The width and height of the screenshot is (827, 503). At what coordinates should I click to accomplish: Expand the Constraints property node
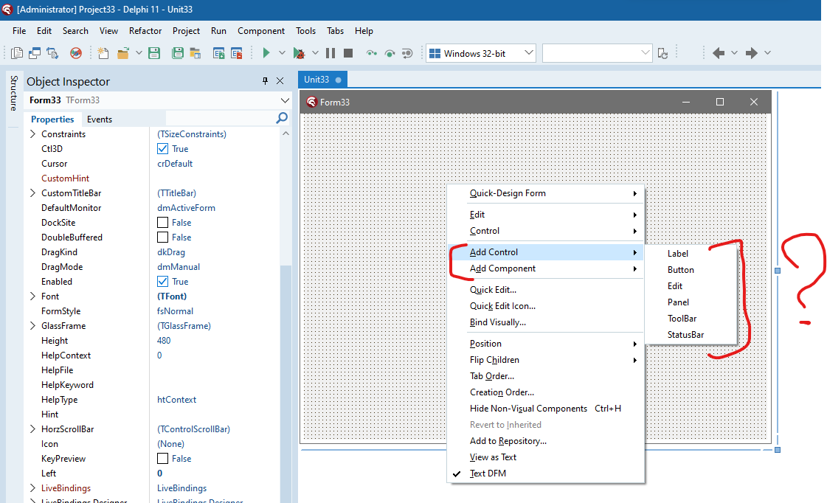[32, 134]
